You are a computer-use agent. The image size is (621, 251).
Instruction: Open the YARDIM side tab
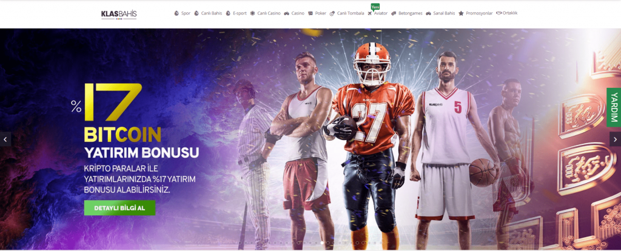coord(614,107)
